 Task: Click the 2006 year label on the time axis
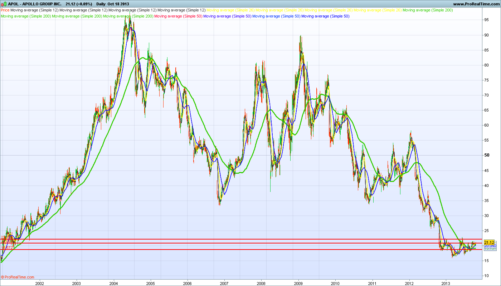click(187, 283)
